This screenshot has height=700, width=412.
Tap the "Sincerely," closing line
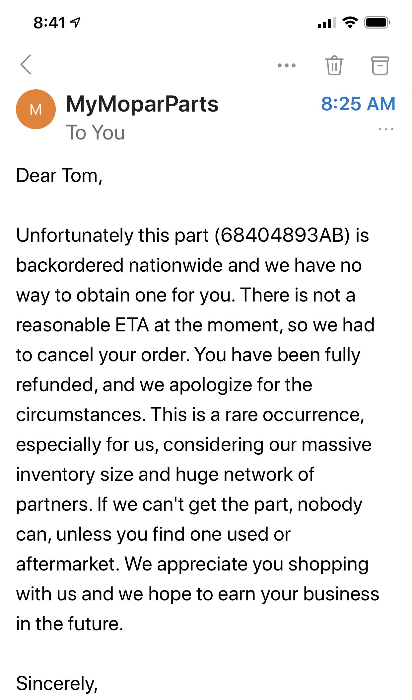tap(57, 683)
